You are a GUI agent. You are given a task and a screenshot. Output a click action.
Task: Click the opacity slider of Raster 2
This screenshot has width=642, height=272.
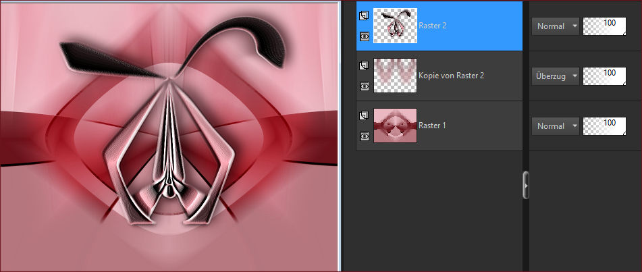pyautogui.click(x=604, y=26)
